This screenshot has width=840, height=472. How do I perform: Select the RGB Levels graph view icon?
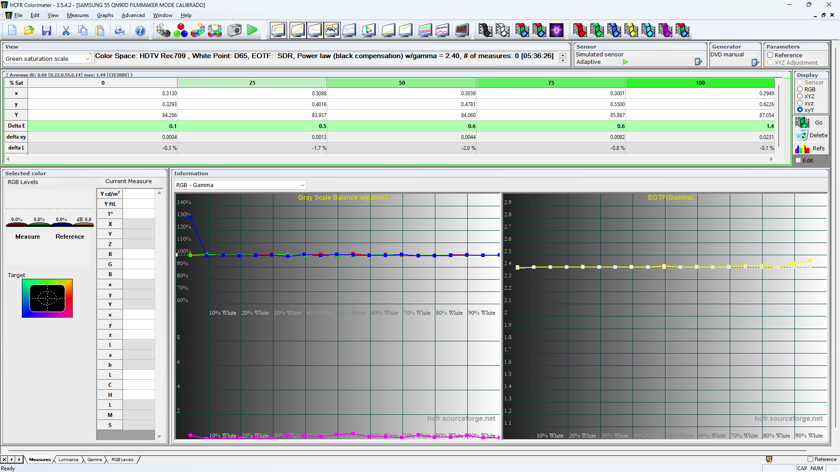point(332,30)
